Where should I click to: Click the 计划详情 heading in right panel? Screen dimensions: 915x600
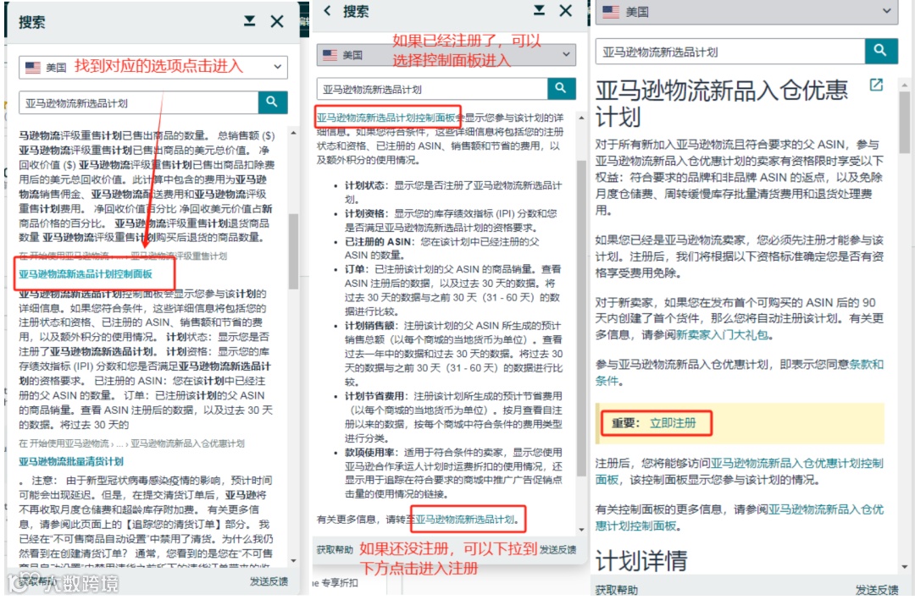[641, 561]
